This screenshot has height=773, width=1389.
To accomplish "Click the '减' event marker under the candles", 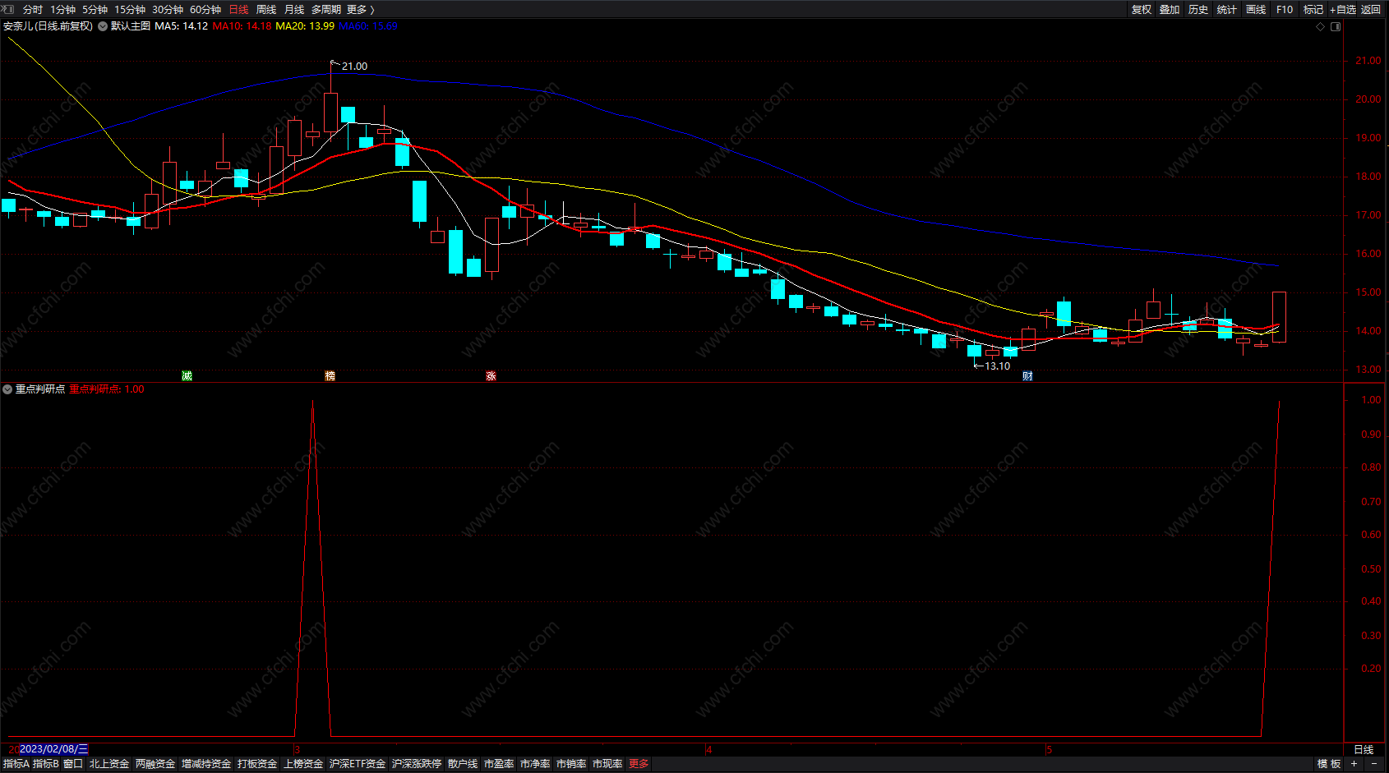I will pos(187,375).
